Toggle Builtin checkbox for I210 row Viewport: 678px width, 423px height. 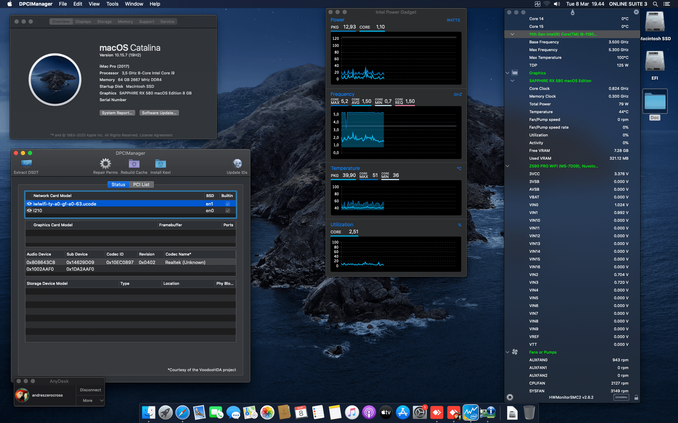click(x=228, y=210)
